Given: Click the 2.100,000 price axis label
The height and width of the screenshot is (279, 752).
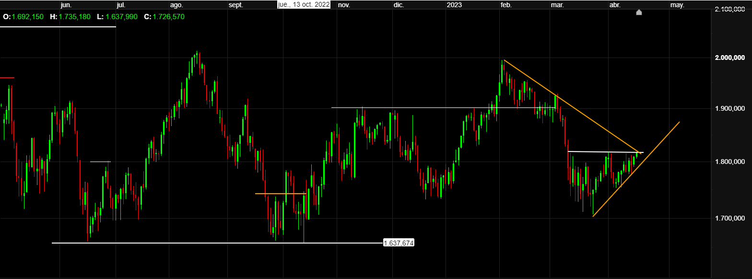Looking at the screenshot, I should click(x=729, y=9).
